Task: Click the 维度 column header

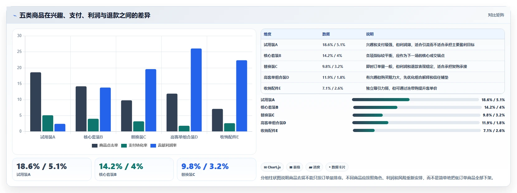Action: coord(268,34)
